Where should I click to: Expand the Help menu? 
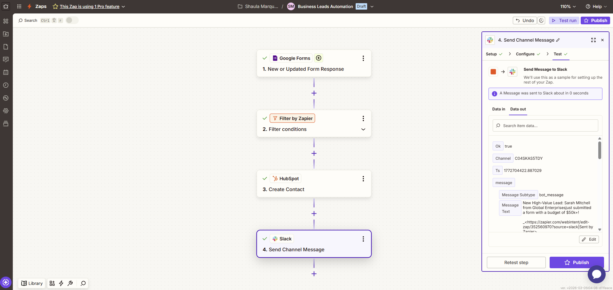pos(596,6)
